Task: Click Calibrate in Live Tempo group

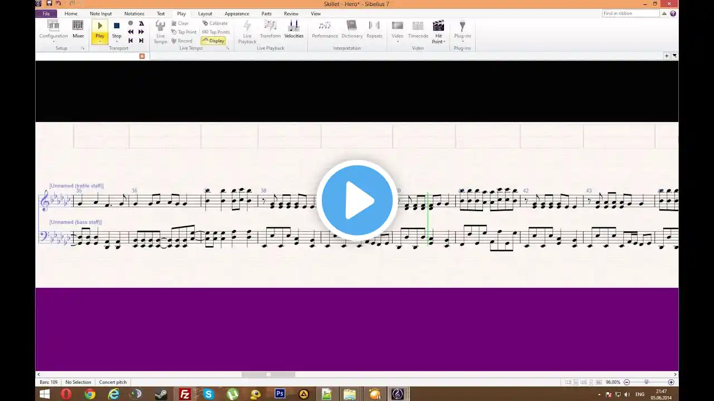Action: pos(215,23)
